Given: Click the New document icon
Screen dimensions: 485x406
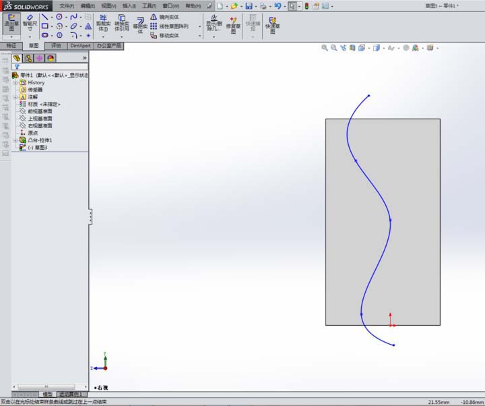Looking at the screenshot, I should coord(220,6).
